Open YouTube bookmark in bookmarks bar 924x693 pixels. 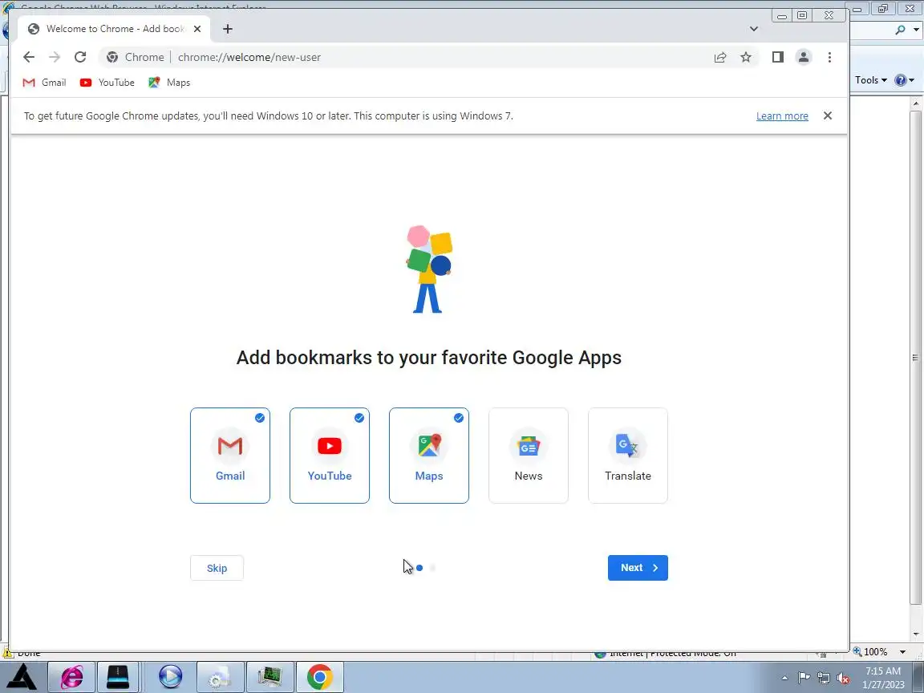107,83
